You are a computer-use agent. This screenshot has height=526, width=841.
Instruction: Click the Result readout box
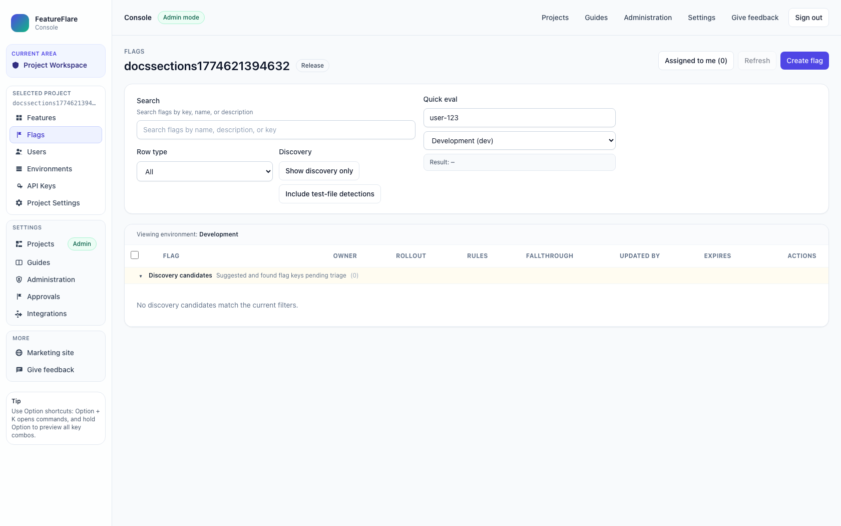click(520, 162)
